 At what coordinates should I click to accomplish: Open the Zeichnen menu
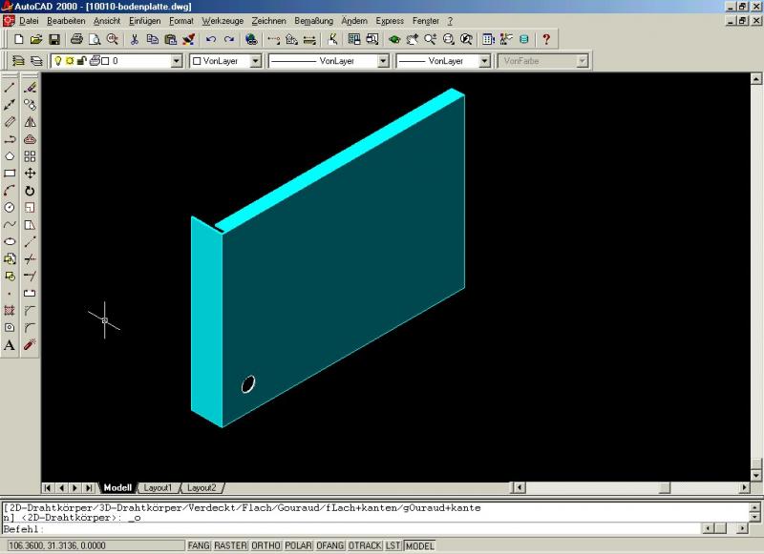[x=268, y=20]
